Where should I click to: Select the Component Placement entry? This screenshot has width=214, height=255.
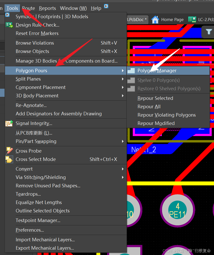click(66, 87)
